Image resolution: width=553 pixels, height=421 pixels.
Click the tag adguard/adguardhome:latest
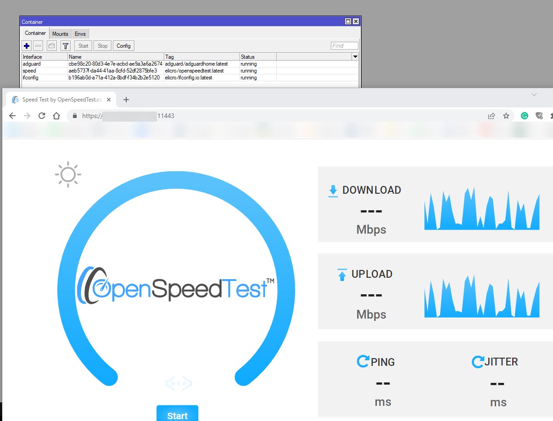point(196,64)
